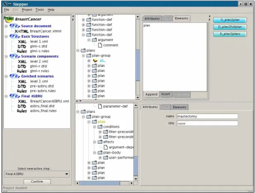Collapse plan-group node in upper tree
The width and height of the screenshot is (255, 193).
click(x=83, y=56)
